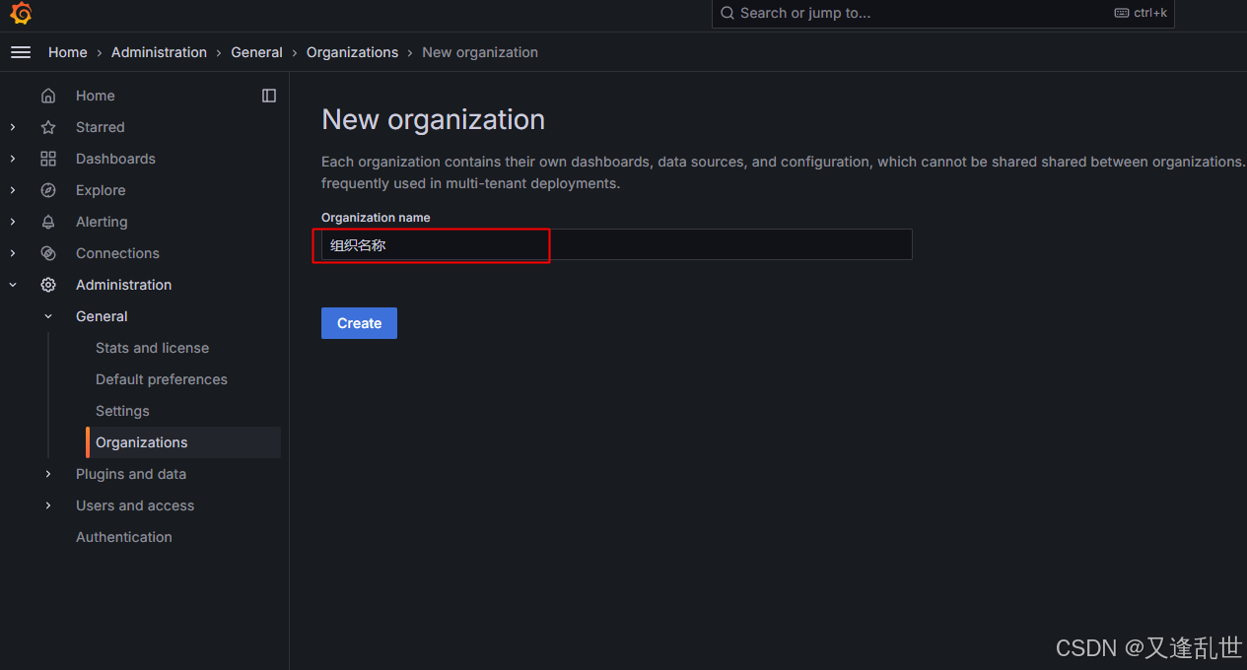This screenshot has width=1247, height=670.
Task: Click the Organization name field label
Action: (x=376, y=217)
